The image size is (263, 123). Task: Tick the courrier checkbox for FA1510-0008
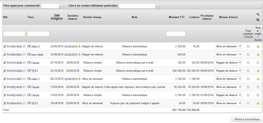pos(248,63)
